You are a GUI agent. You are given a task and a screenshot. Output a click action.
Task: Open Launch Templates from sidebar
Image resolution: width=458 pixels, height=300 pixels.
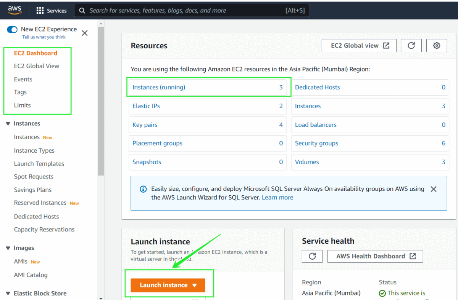click(39, 164)
